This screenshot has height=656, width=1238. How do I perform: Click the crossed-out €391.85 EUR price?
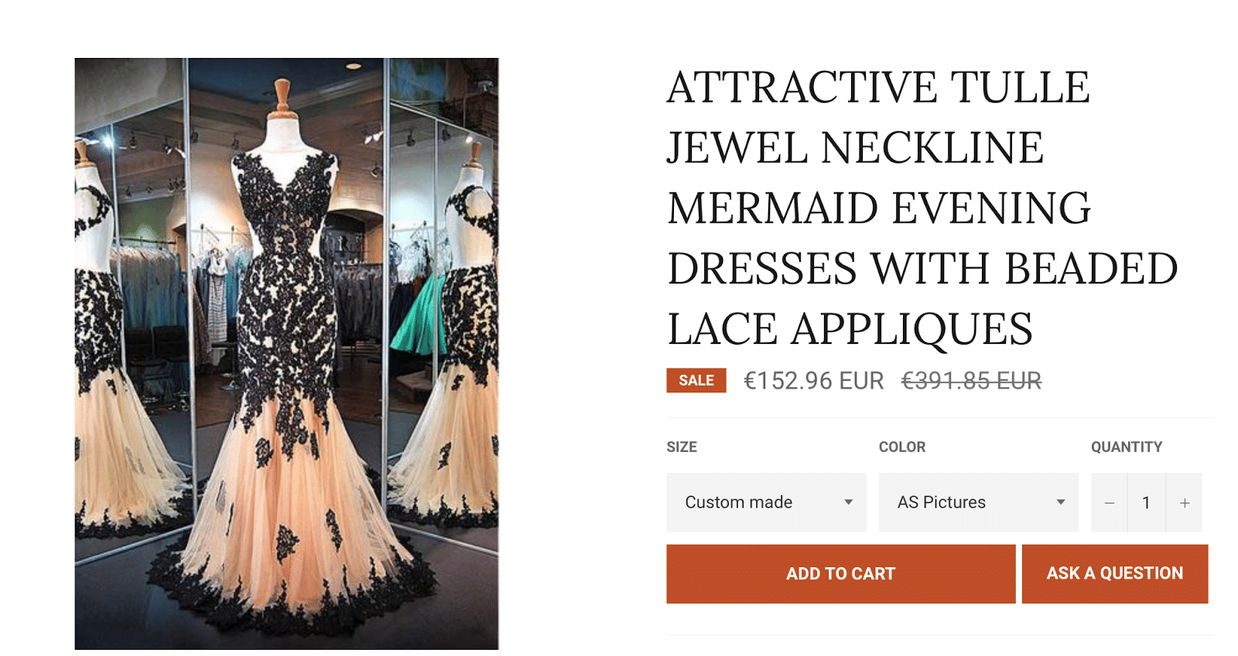[x=972, y=381]
